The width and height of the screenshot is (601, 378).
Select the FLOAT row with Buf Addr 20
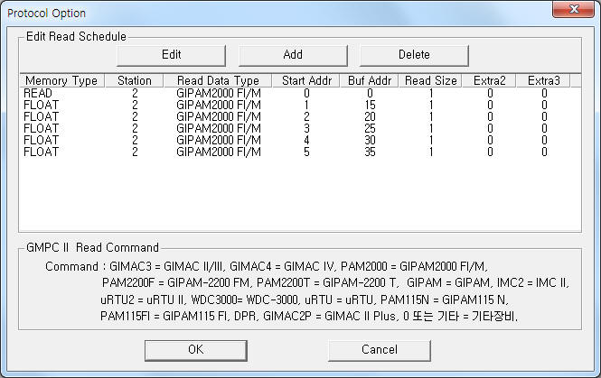(296, 116)
